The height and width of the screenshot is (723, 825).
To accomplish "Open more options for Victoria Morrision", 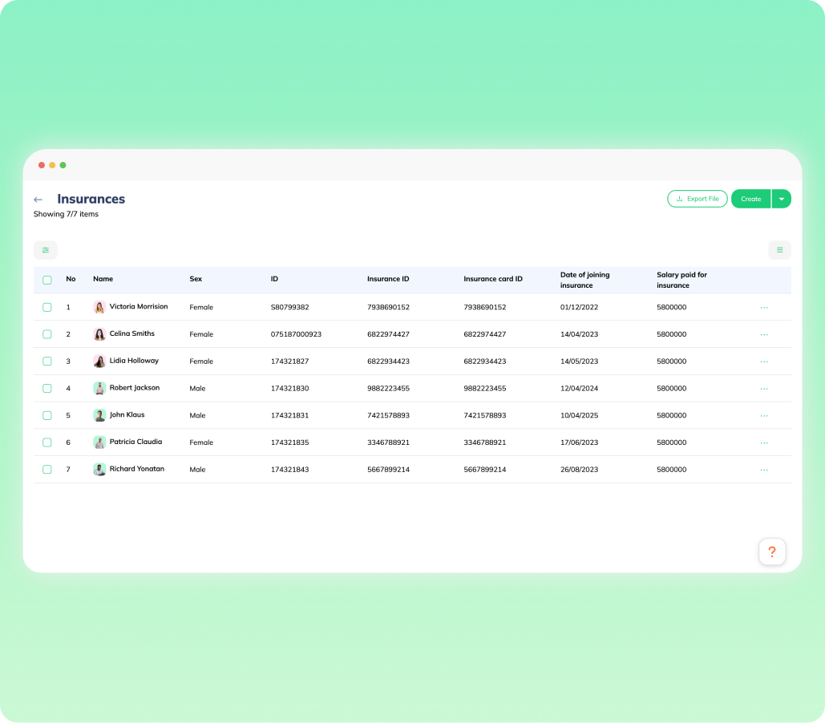I will point(764,308).
